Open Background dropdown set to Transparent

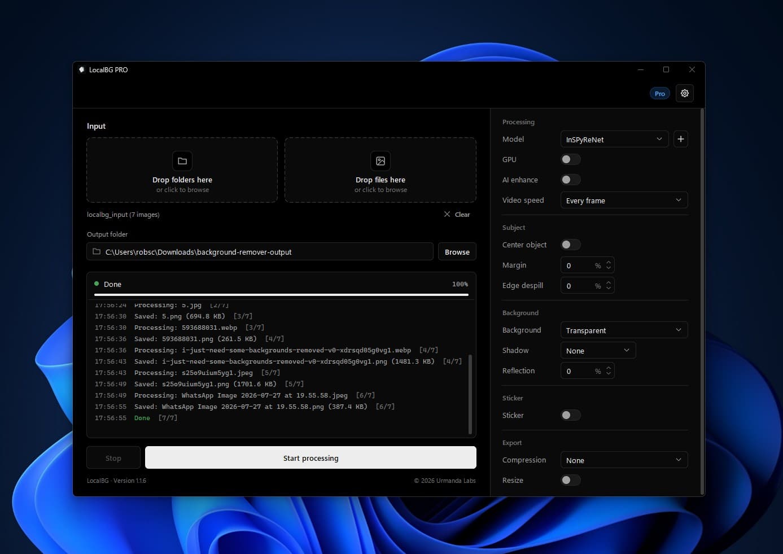pos(624,330)
